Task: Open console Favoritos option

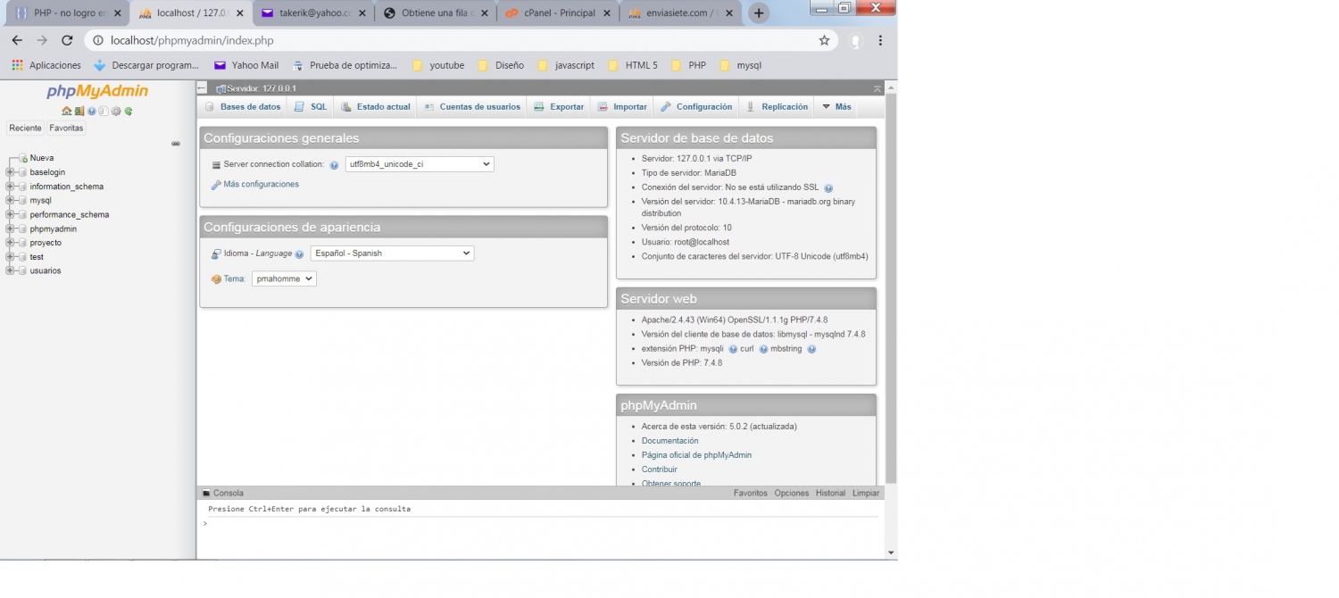Action: tap(750, 493)
